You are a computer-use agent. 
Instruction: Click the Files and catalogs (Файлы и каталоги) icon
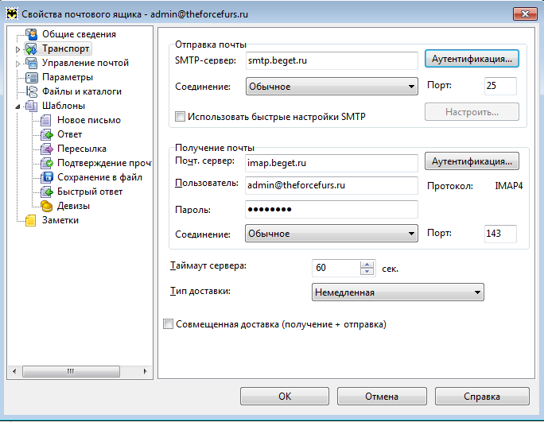coord(32,91)
